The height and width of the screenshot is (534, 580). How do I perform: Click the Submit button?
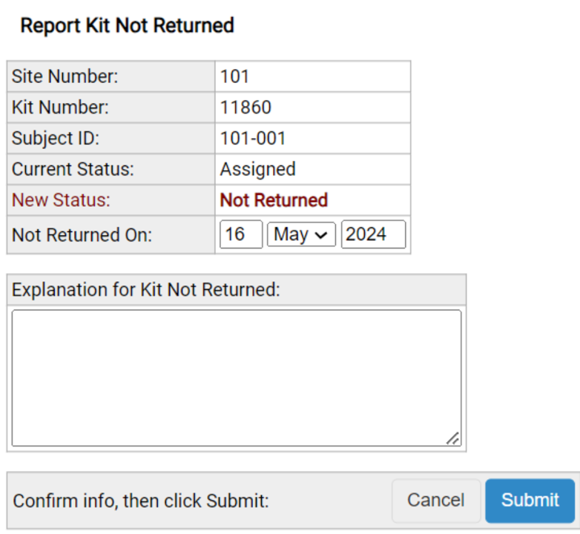(530, 501)
